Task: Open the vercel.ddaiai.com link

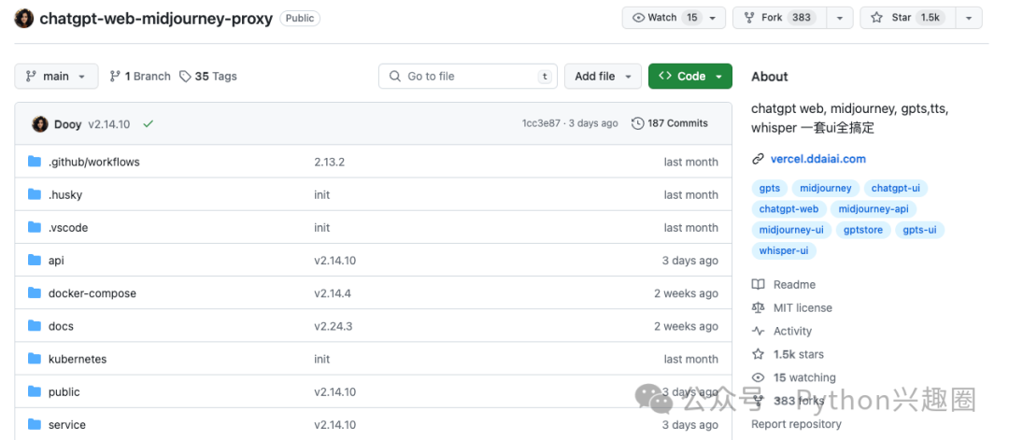Action: 817,159
